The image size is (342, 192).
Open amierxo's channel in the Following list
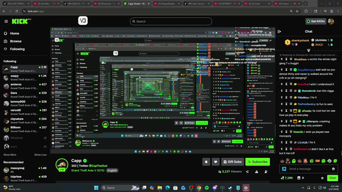pyautogui.click(x=25, y=86)
